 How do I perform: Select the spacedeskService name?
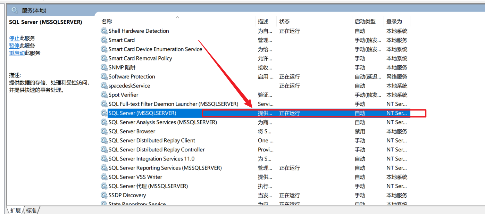click(x=129, y=86)
